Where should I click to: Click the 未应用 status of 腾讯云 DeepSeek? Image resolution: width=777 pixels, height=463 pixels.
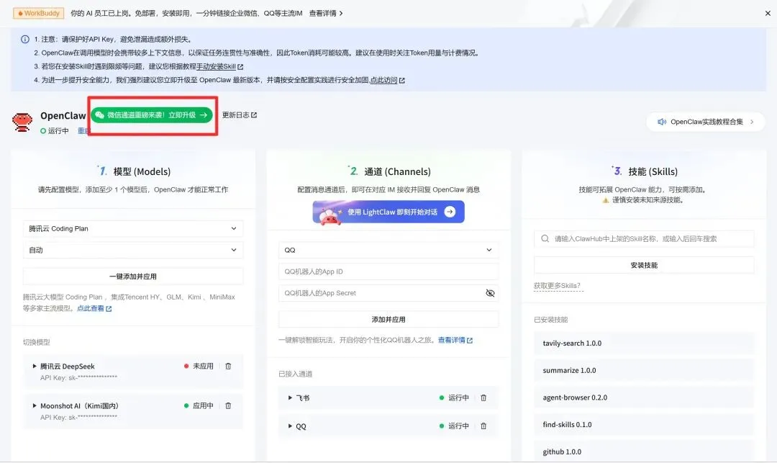tap(199, 366)
